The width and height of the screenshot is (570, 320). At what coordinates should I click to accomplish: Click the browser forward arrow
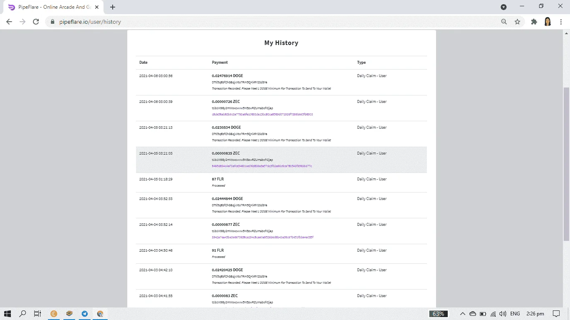point(23,22)
